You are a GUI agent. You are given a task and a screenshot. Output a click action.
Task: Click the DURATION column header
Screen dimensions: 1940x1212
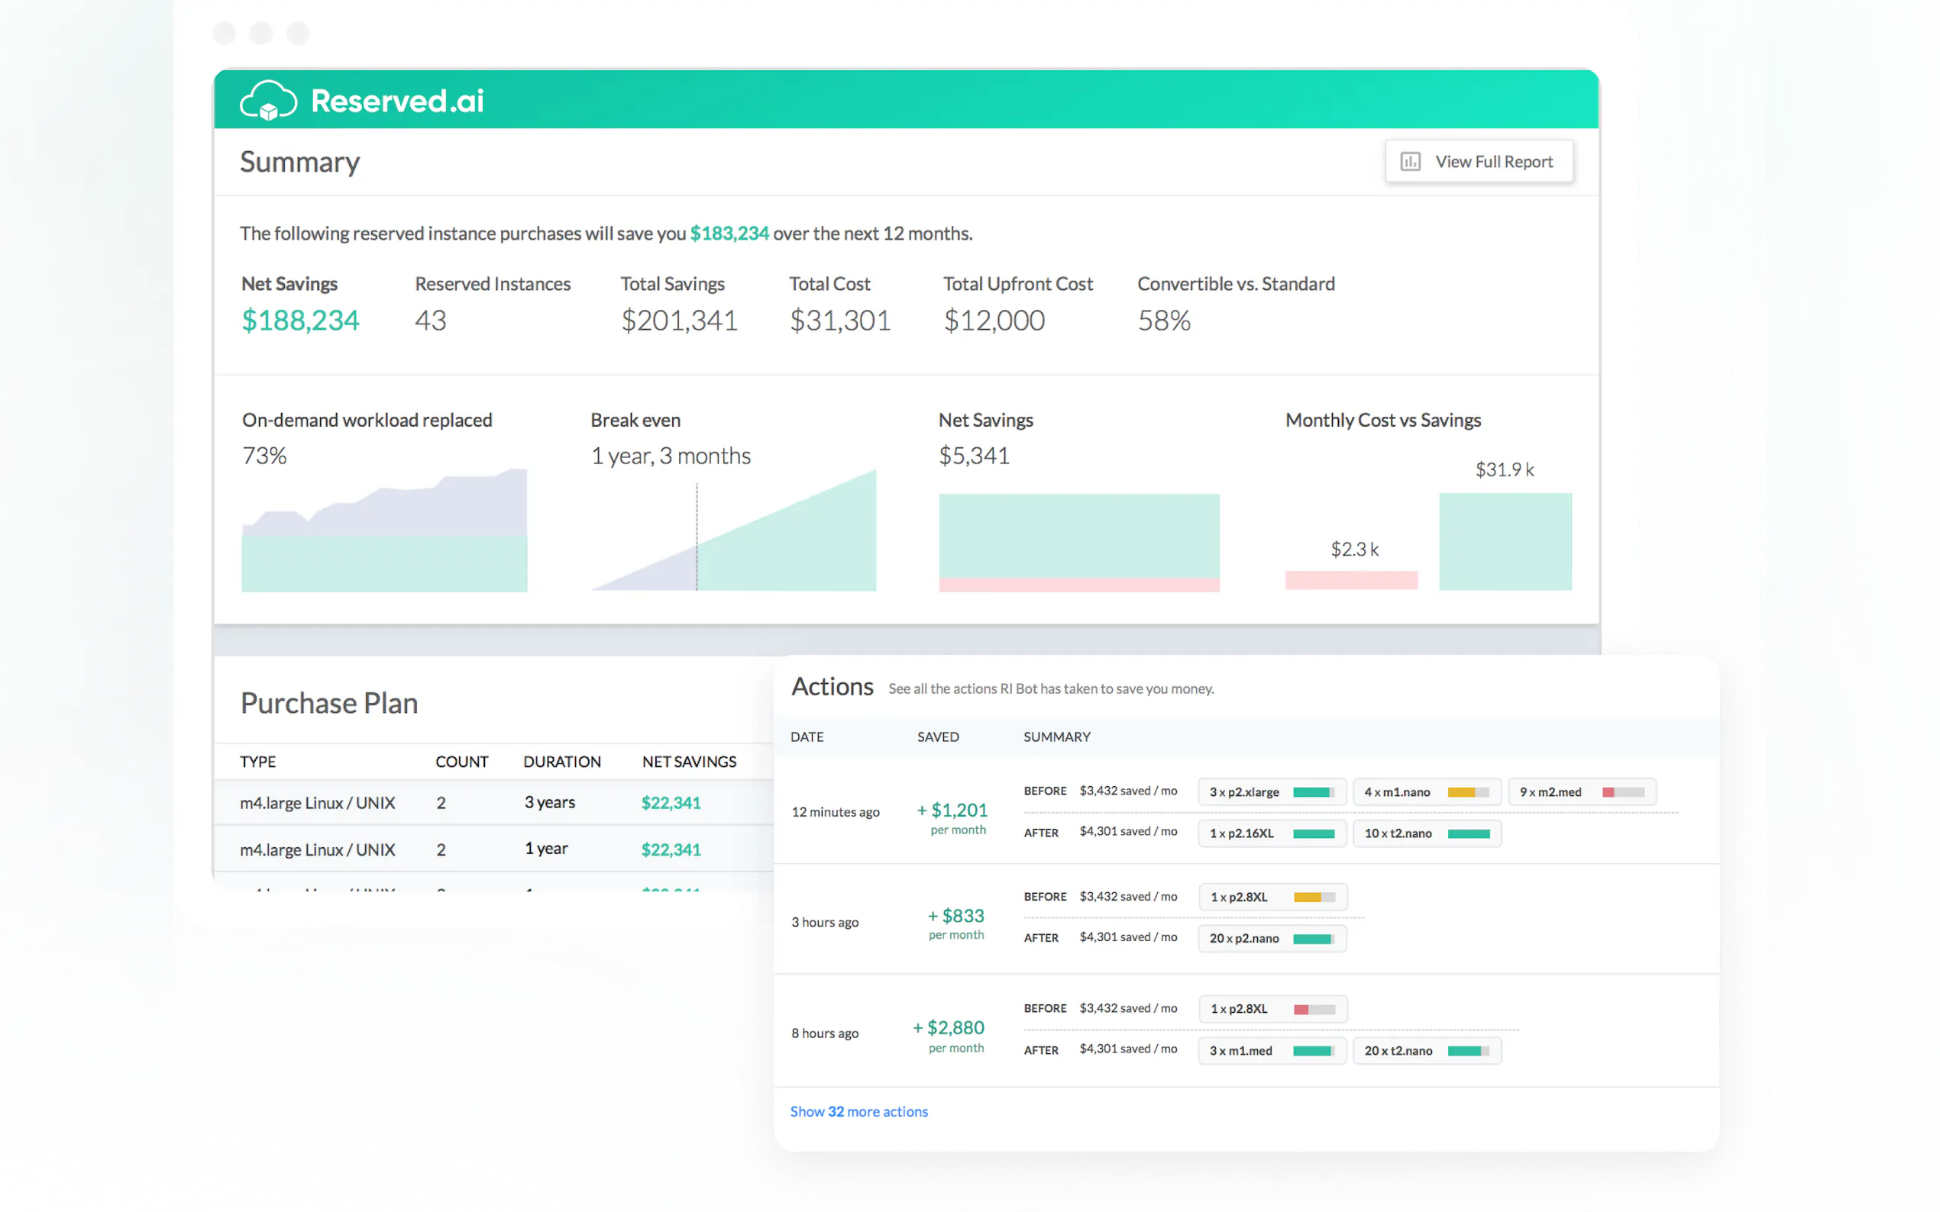561,762
